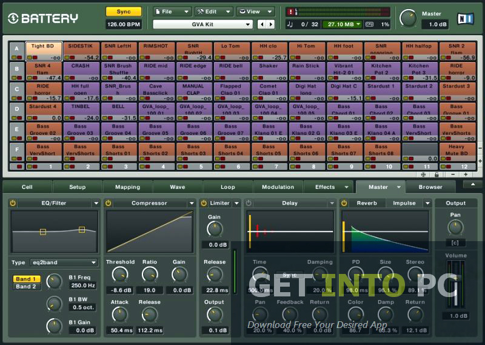Select Band 1 of the EQ

point(26,279)
